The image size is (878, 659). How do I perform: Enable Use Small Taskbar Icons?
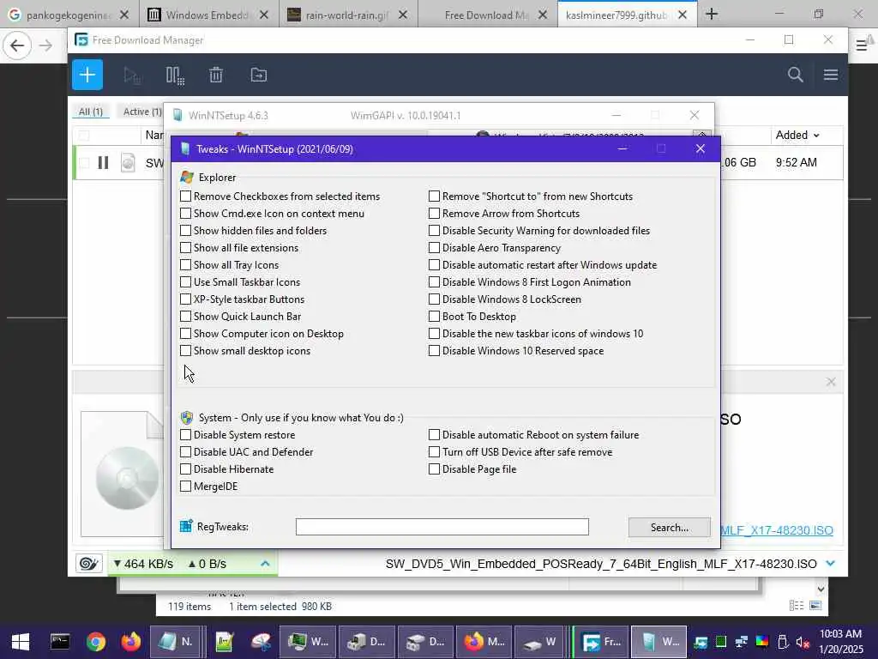coord(185,281)
